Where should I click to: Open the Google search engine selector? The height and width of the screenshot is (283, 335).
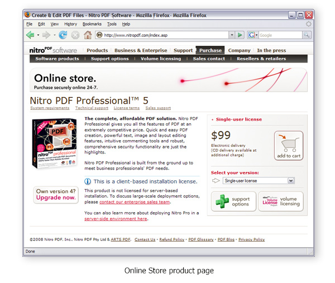253,35
